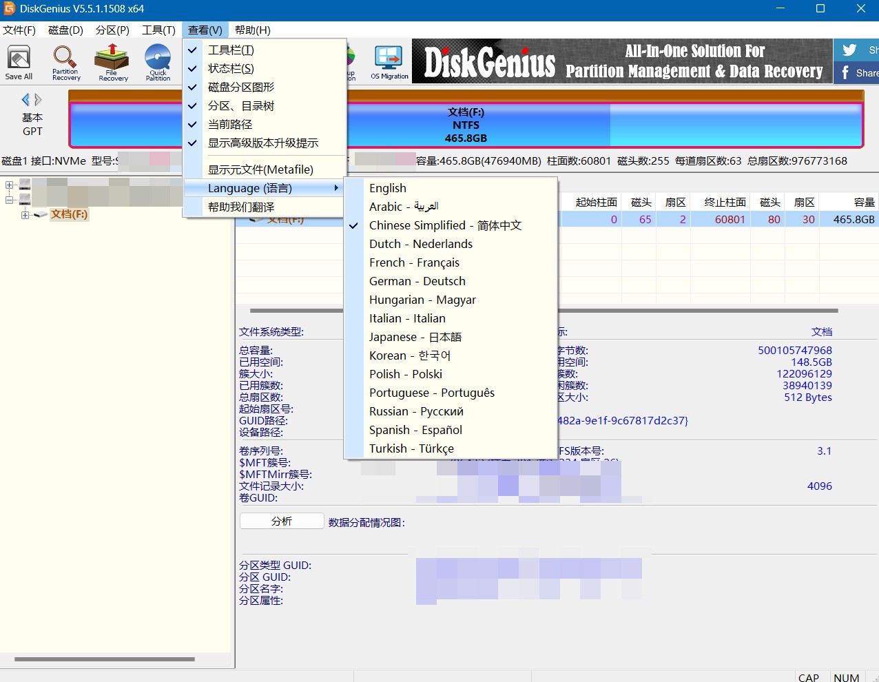
Task: Click the DiskGenius title bar app icon
Action: [10, 9]
